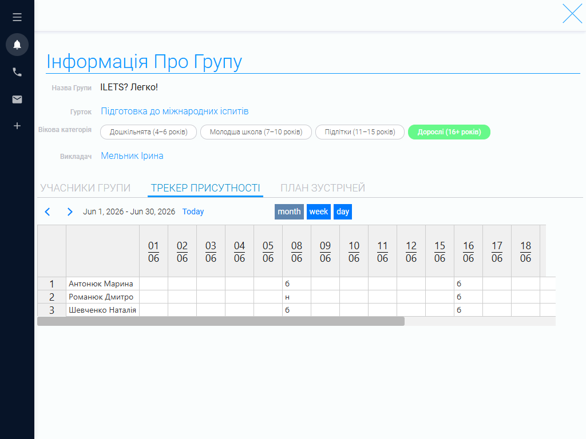This screenshot has height=439, width=586.
Task: Click the phone icon in the sidebar
Action: coord(17,72)
